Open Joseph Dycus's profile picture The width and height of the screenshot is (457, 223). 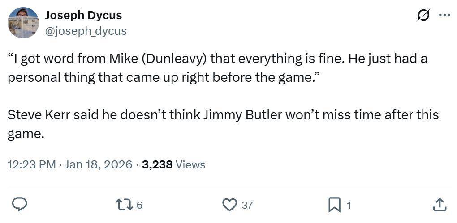coord(23,23)
